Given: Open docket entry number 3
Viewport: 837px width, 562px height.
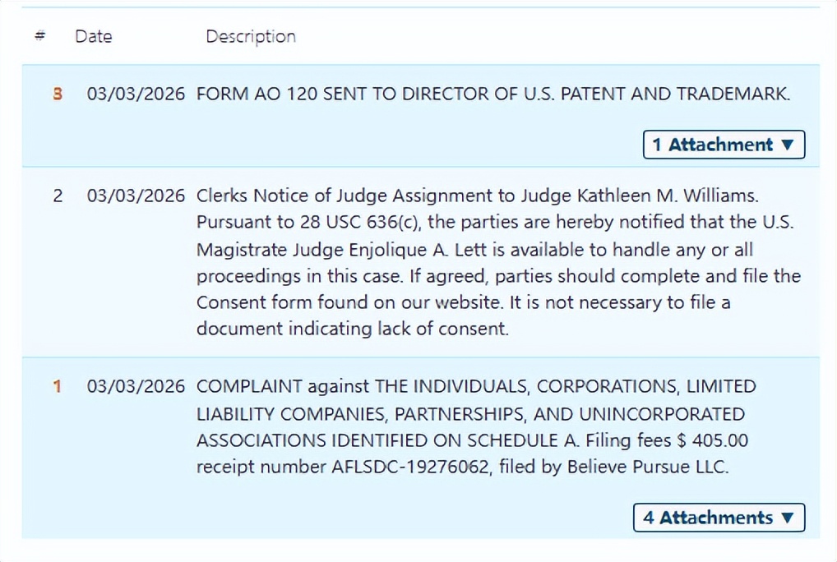Looking at the screenshot, I should point(58,94).
